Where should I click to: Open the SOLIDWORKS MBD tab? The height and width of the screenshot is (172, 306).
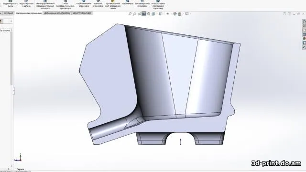(x=82, y=13)
